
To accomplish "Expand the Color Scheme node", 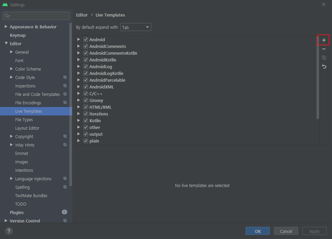I will tap(11, 69).
